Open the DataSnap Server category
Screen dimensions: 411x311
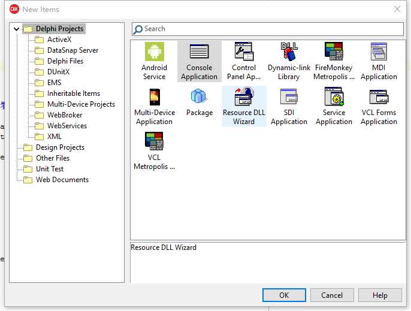tap(72, 50)
